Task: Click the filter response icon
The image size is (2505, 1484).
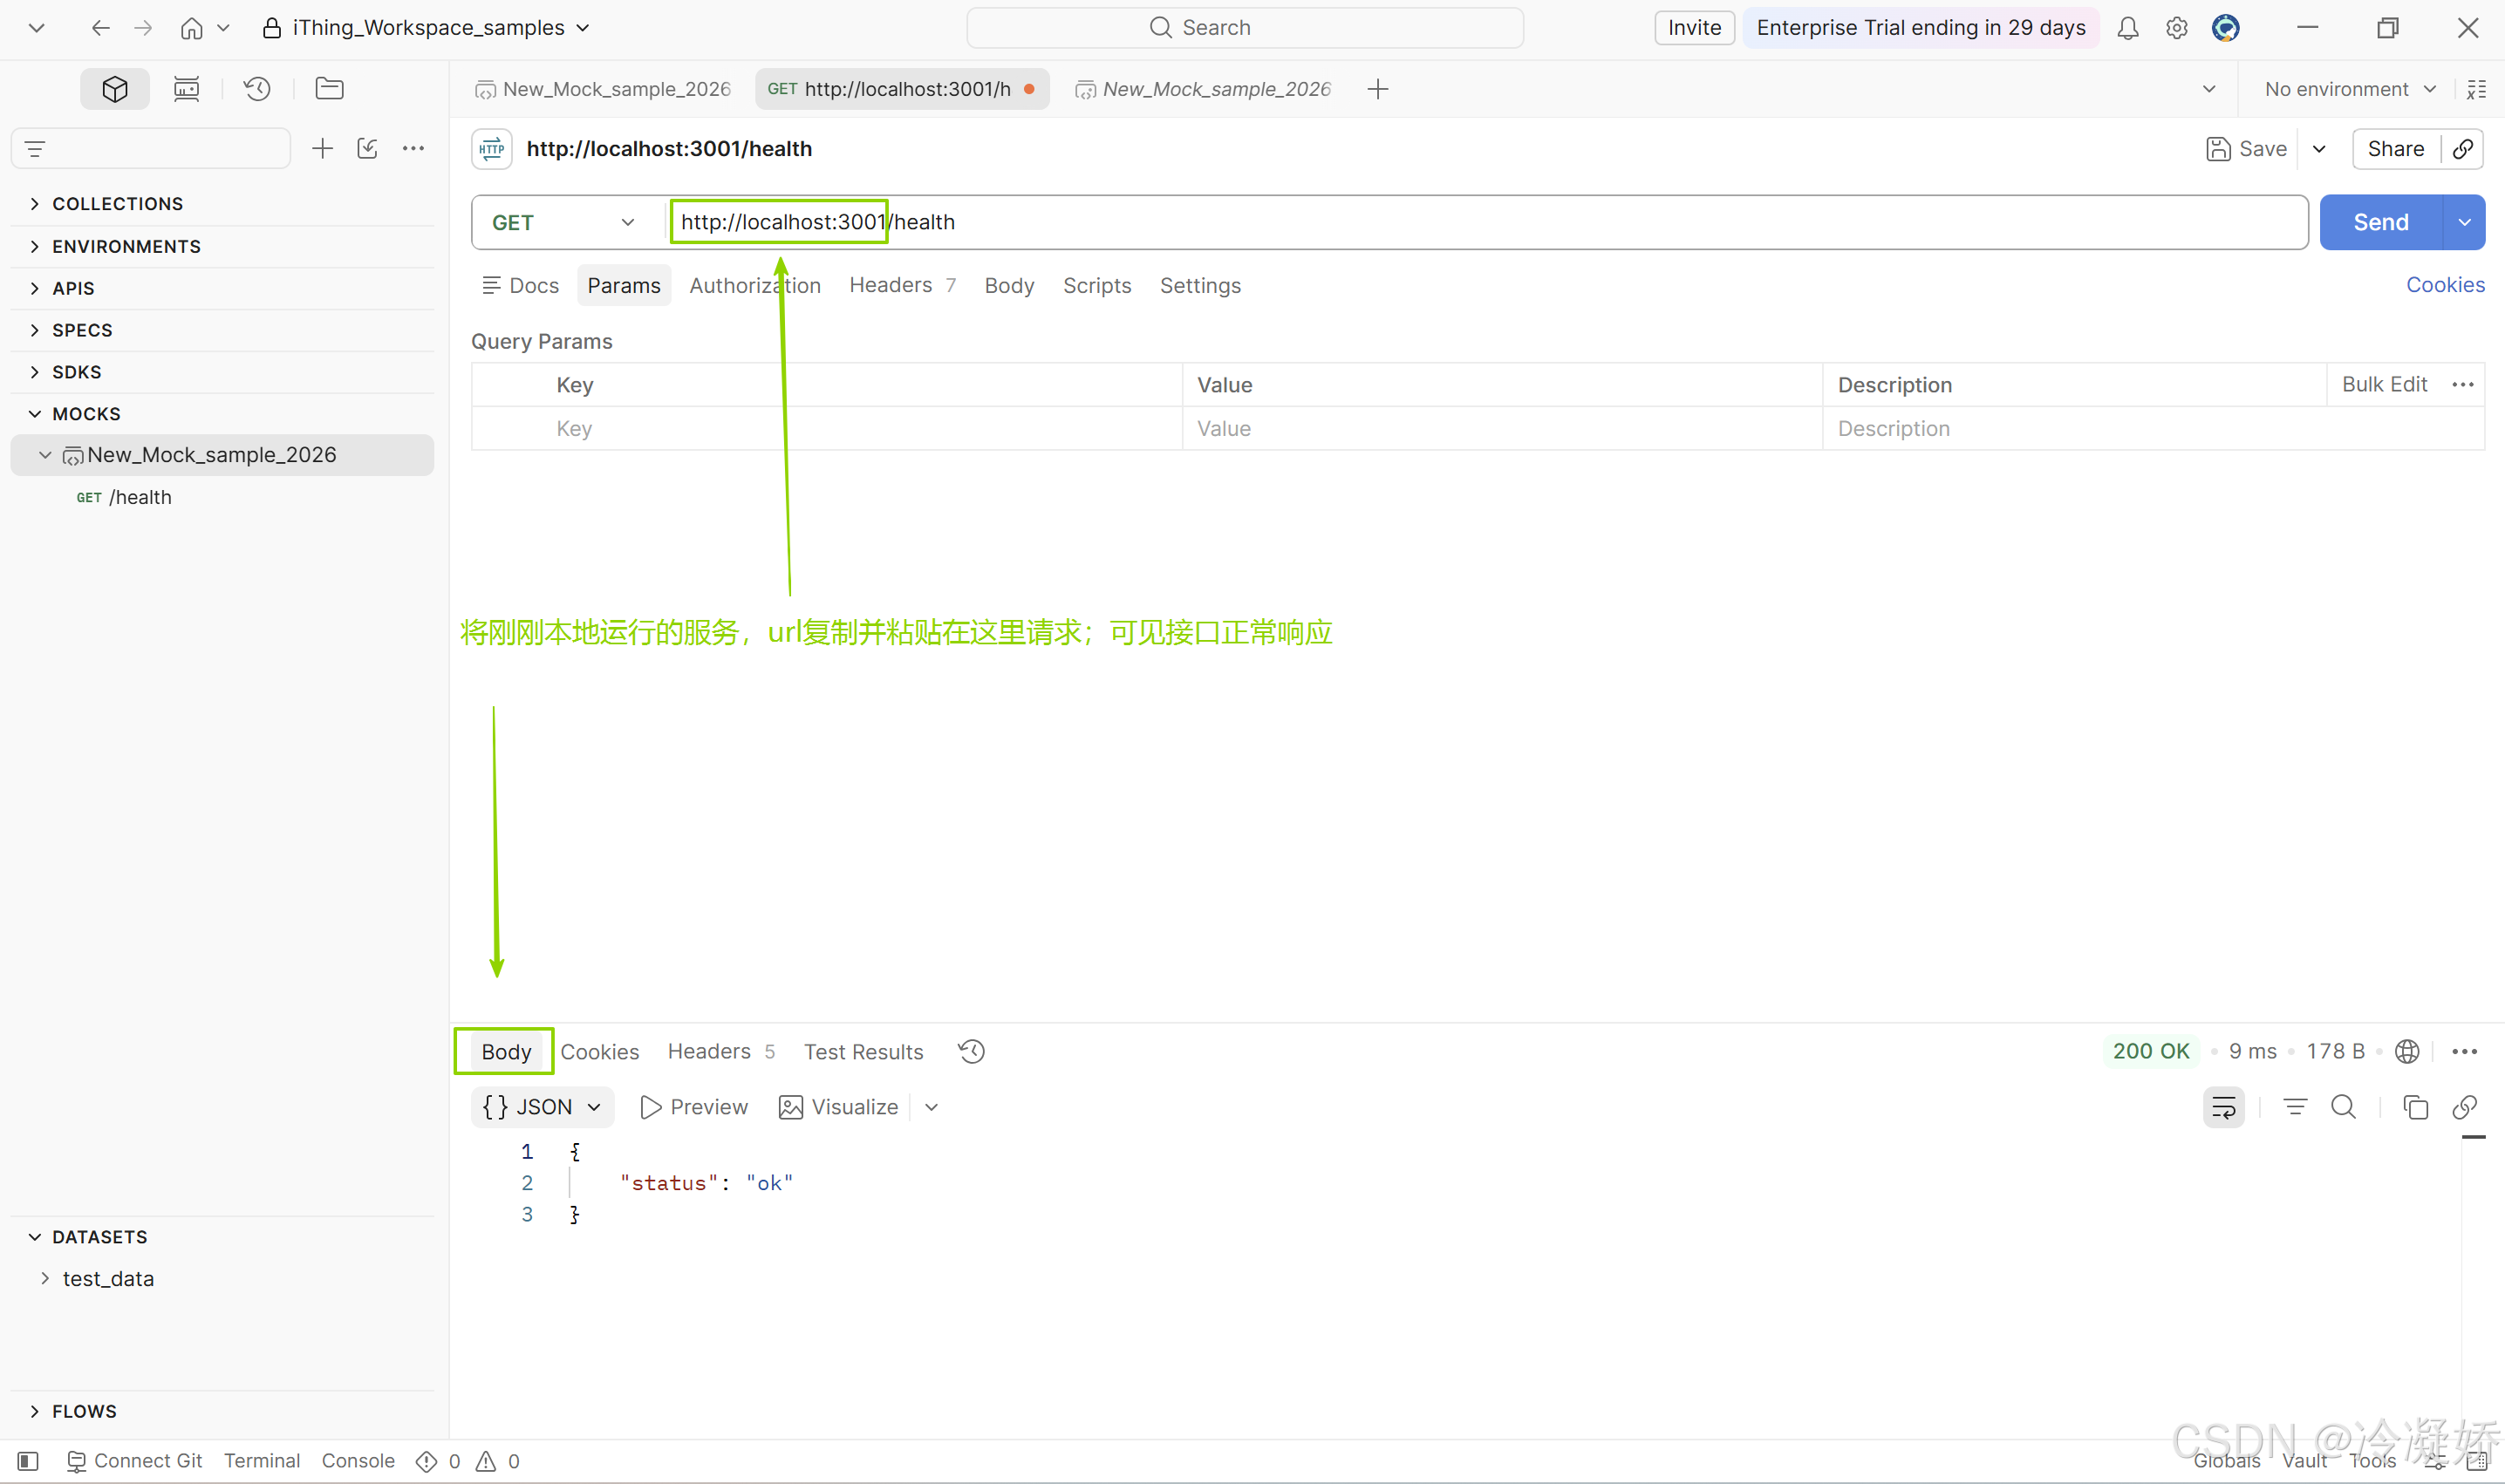Action: [x=2295, y=1107]
